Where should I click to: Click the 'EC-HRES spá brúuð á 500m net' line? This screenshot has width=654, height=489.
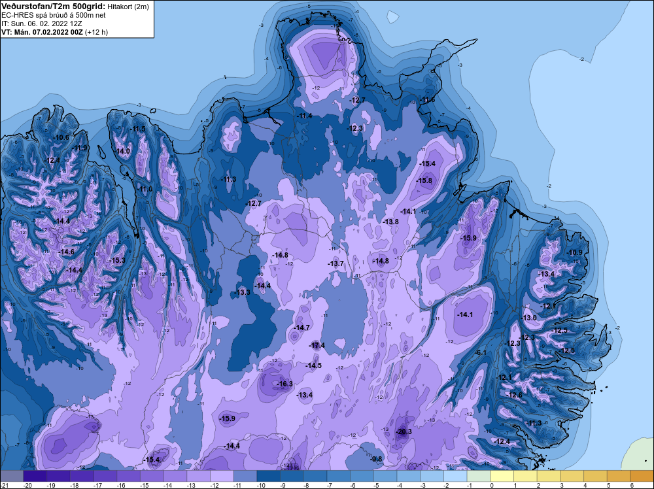(x=54, y=15)
